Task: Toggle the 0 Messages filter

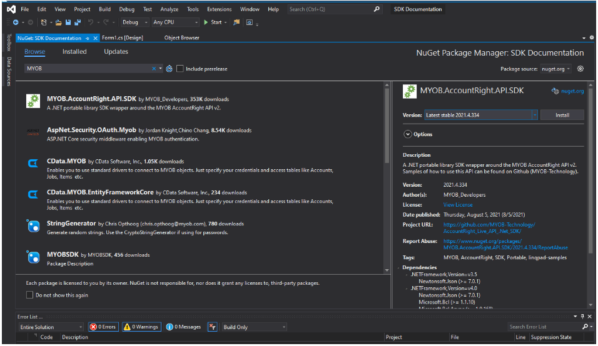Action: coord(184,327)
